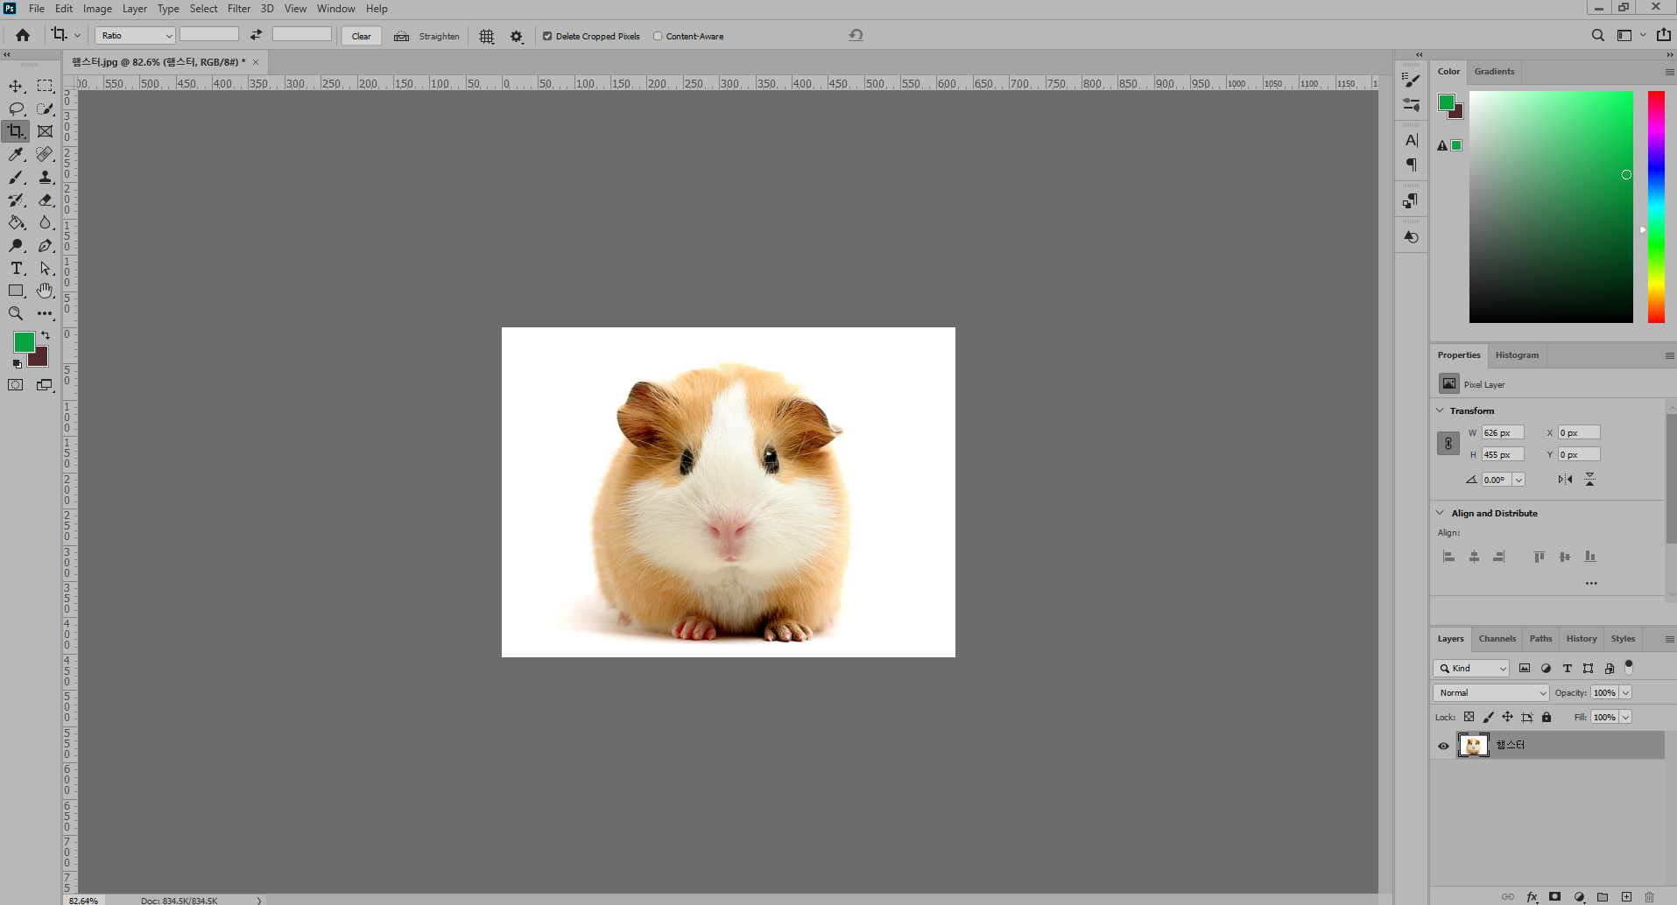Open the Edit Toolbar three-dots menu
This screenshot has width=1677, height=905.
click(x=45, y=313)
